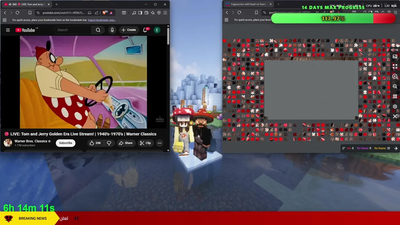
Task: Click Import bookmarks now link
Action: (x=102, y=20)
